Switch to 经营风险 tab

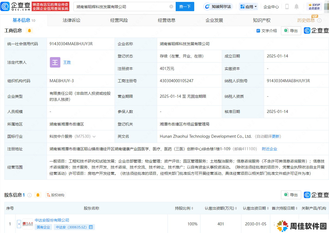119,20
